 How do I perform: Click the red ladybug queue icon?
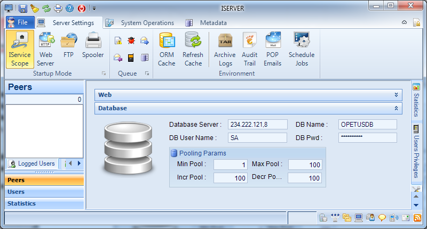pyautogui.click(x=131, y=41)
